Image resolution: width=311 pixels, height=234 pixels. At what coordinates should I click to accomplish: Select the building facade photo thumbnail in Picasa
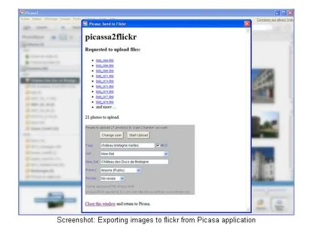263,86
